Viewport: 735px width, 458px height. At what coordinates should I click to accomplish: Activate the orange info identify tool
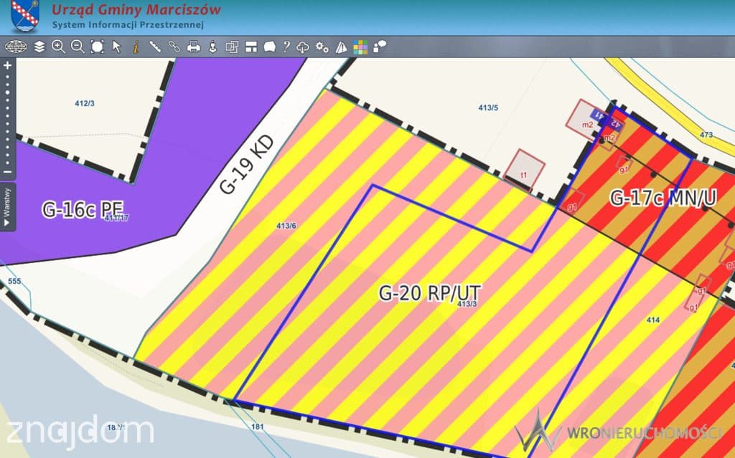coord(136,47)
